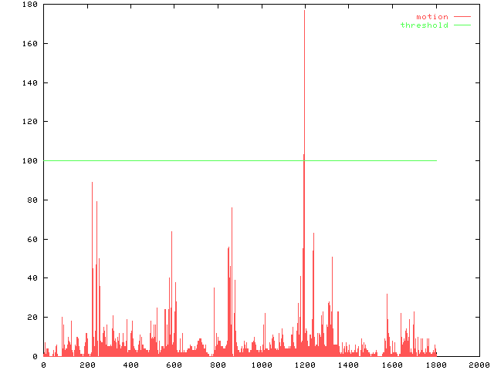The image size is (494, 370).
Task: Click the x-axis tick label 1600
Action: 391,365
